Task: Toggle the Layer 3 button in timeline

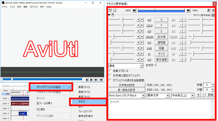Action: pos(5,108)
